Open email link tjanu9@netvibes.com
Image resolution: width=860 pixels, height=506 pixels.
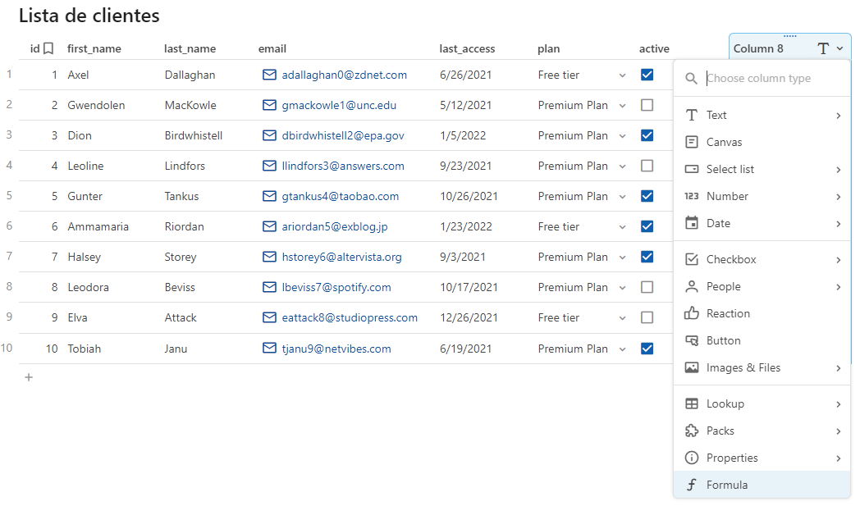336,349
